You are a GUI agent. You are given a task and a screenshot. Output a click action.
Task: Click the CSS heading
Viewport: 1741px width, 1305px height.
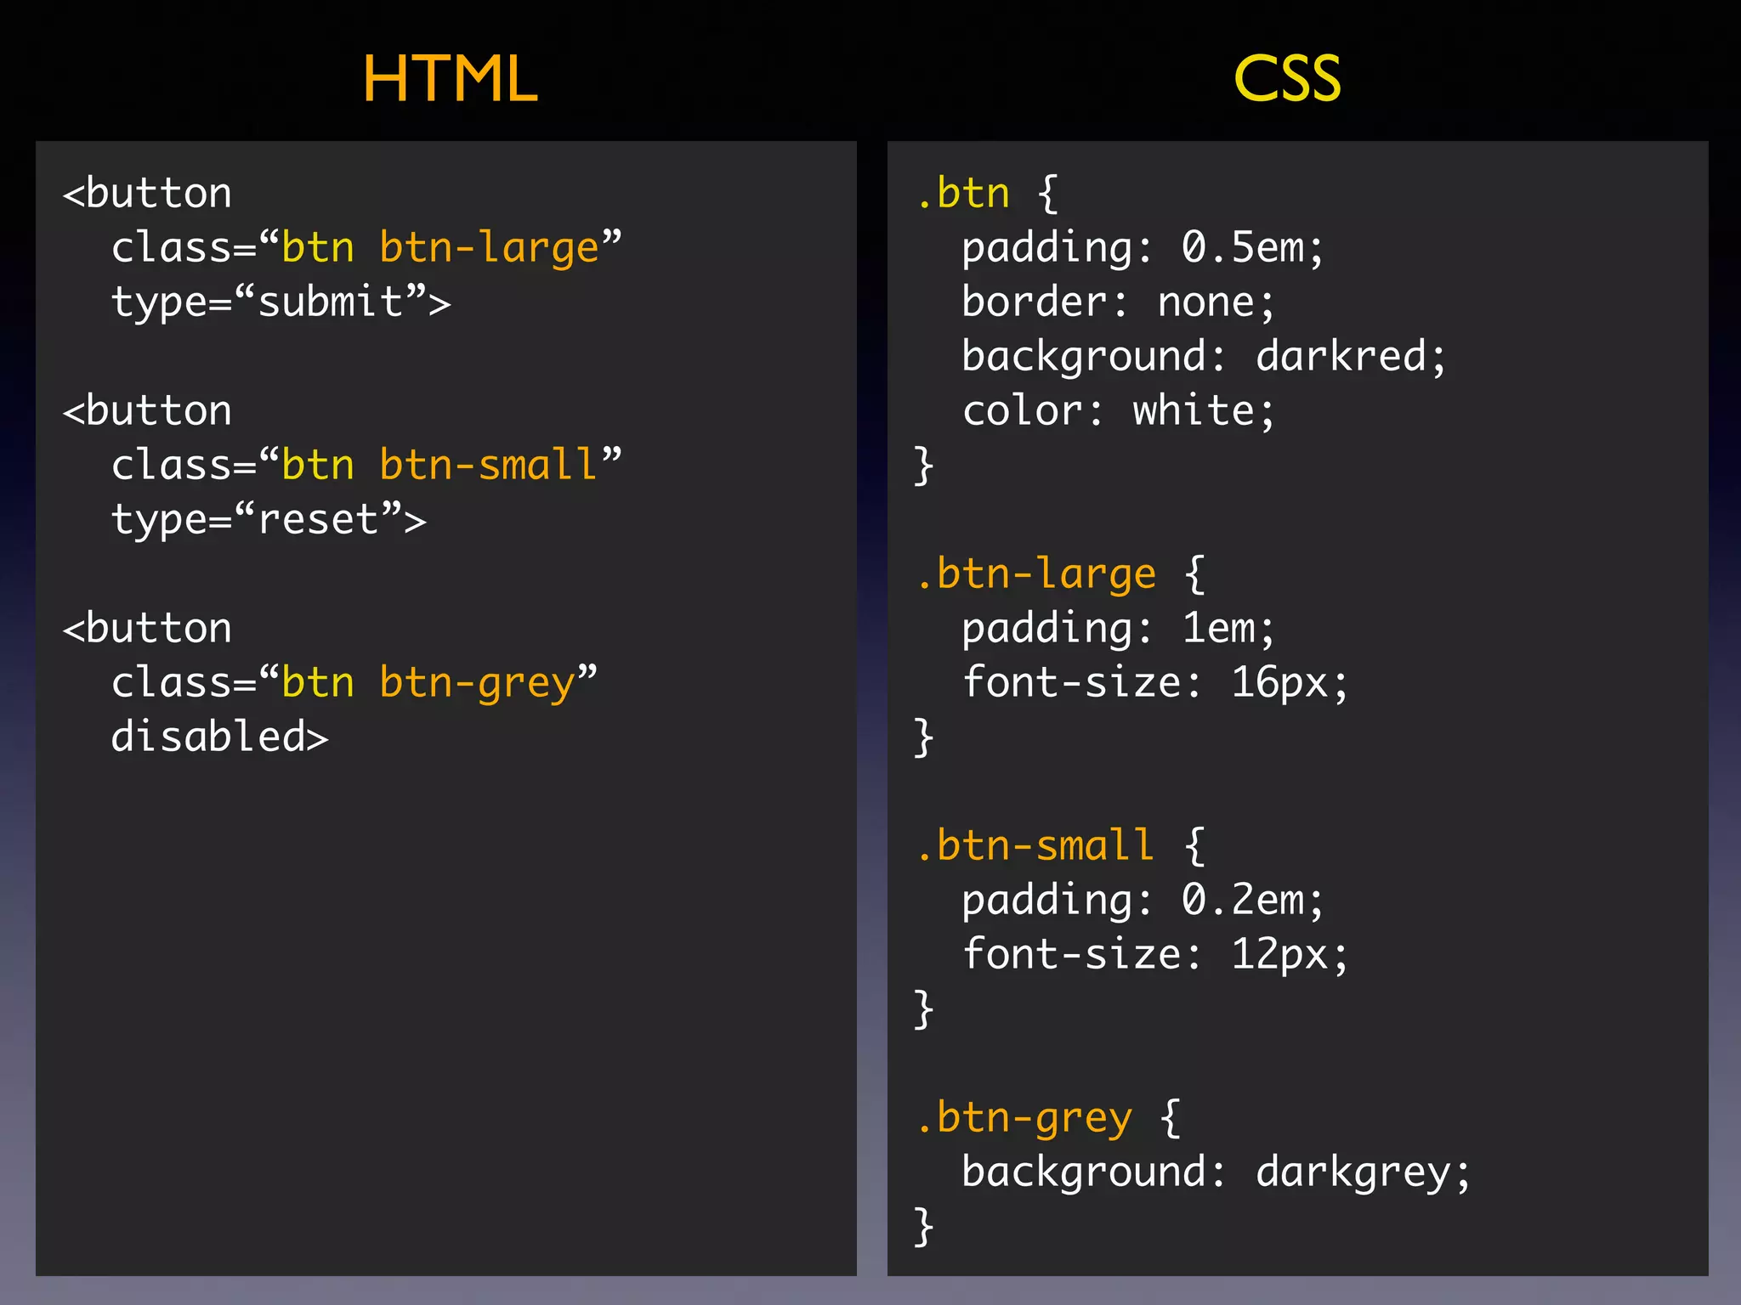click(1287, 79)
